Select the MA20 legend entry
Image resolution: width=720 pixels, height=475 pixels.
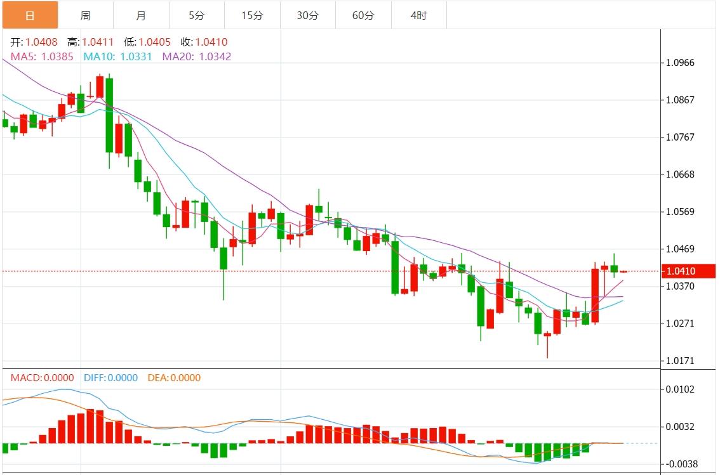tap(197, 56)
